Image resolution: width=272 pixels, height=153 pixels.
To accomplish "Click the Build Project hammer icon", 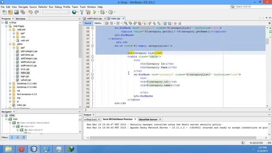I will pyautogui.click(x=82, y=12).
